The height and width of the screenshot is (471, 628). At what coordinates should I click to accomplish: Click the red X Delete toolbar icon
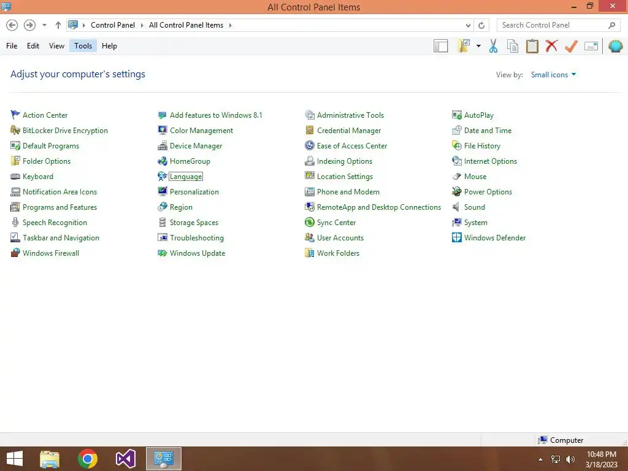tap(551, 45)
